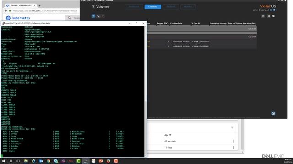Click the middle table action icon below admin label
Viewport: 293px width, 164px height.
coord(269,16)
